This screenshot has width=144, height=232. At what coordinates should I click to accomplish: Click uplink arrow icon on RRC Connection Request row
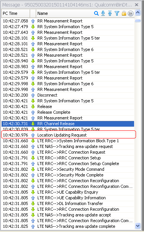(x=33, y=152)
